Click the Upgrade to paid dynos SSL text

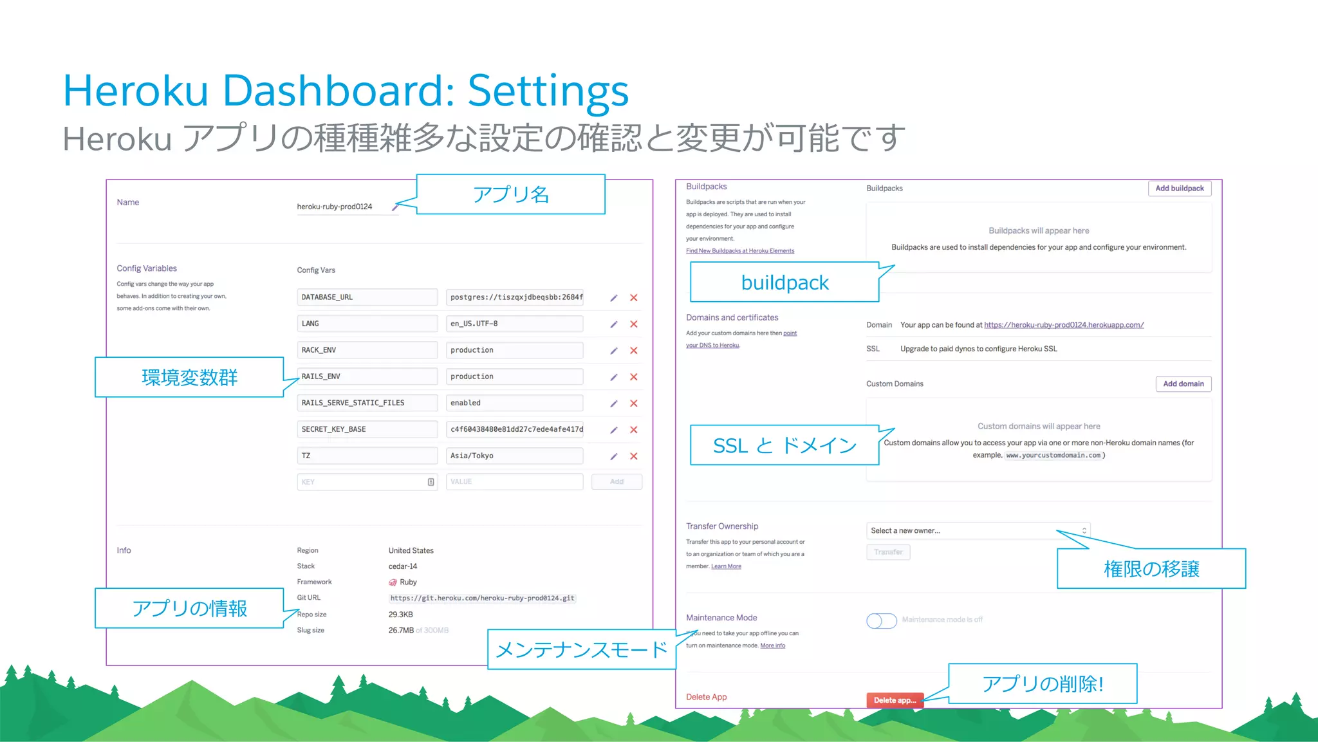[x=979, y=349]
